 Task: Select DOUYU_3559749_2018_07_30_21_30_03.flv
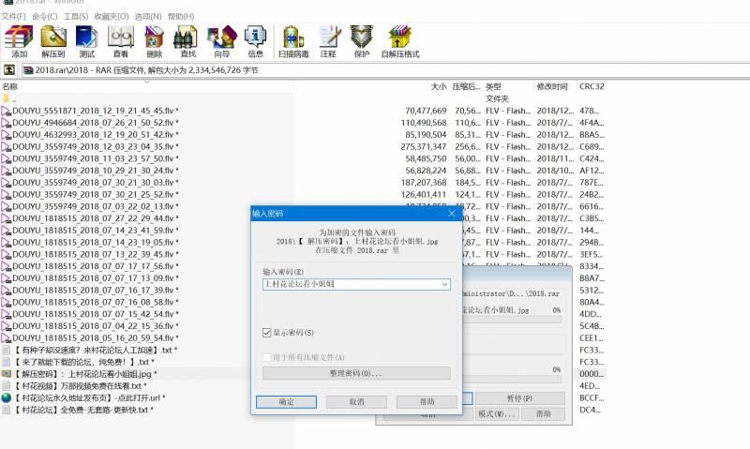96,183
